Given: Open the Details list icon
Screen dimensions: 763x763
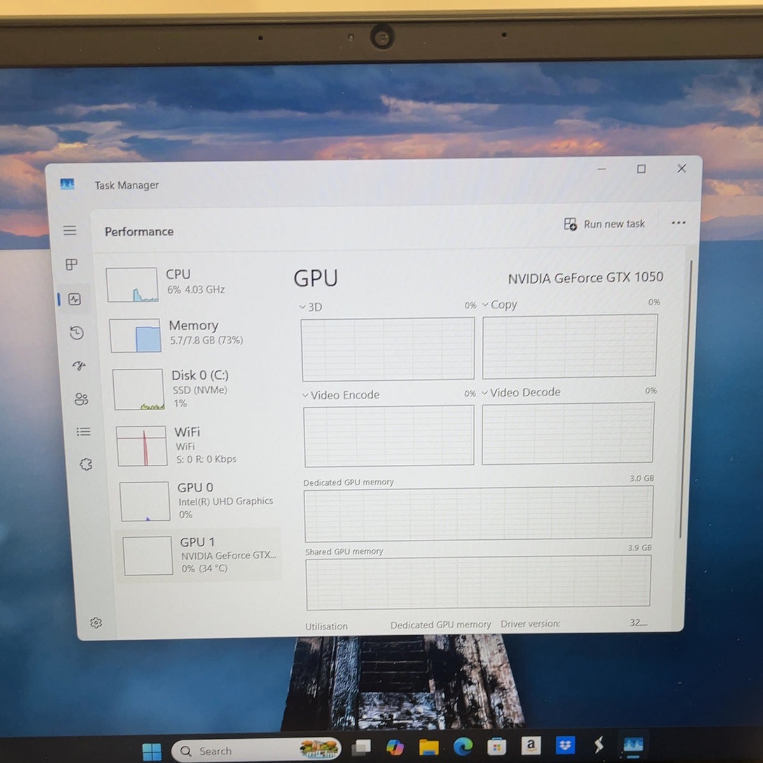Looking at the screenshot, I should pos(83,432).
